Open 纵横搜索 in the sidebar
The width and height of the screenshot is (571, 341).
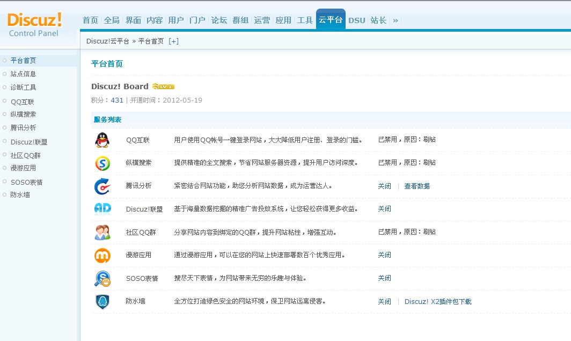23,114
